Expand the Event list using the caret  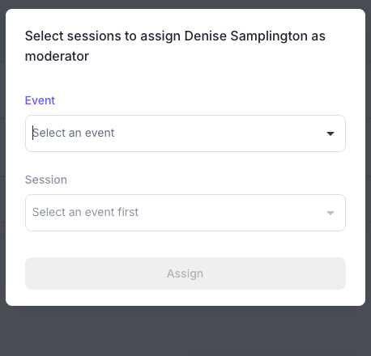coord(330,133)
